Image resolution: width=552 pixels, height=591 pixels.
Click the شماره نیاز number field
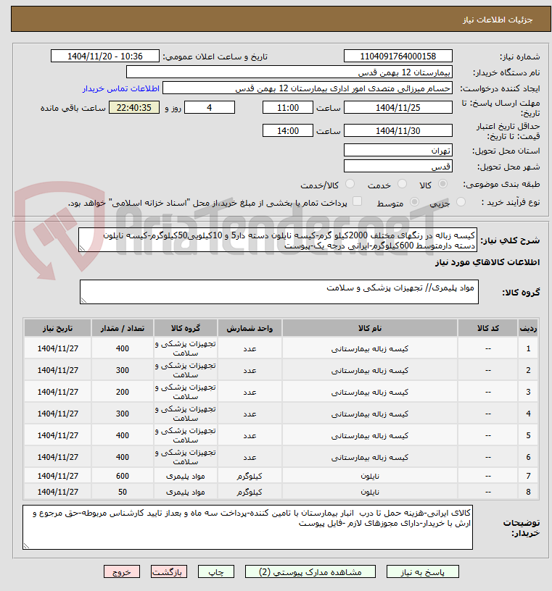coord(398,56)
